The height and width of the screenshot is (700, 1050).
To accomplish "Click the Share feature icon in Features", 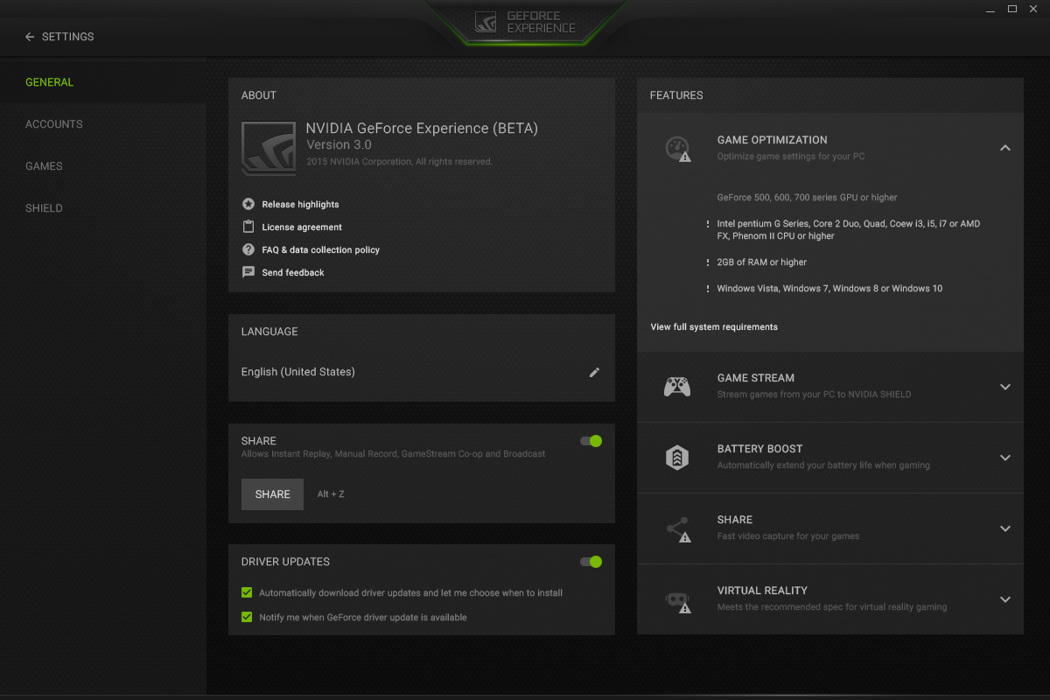I will 677,528.
